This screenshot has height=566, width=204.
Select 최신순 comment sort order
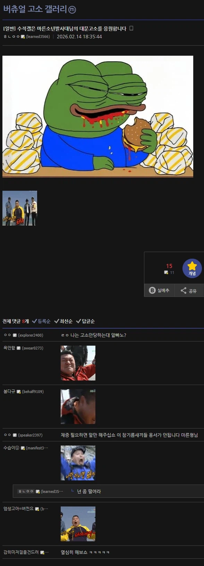[x=63, y=321]
